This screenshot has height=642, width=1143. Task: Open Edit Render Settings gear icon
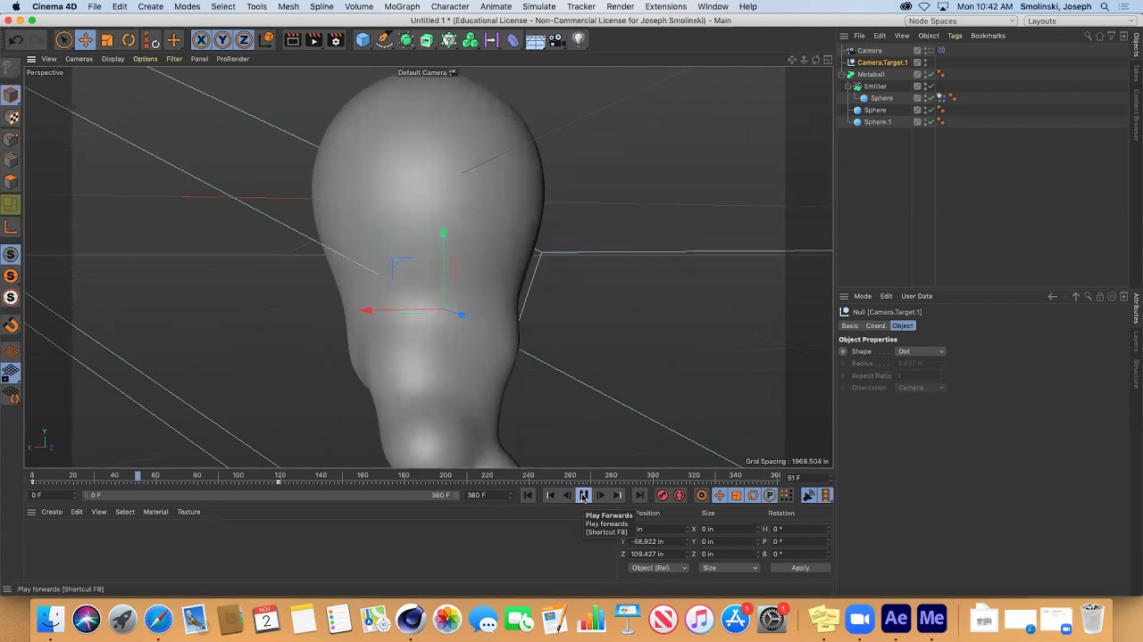tap(336, 40)
